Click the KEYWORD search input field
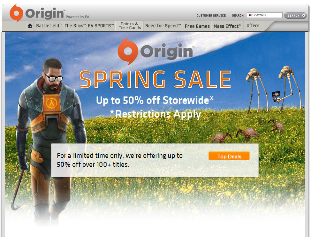This screenshot has width=311, height=237. coord(265,15)
